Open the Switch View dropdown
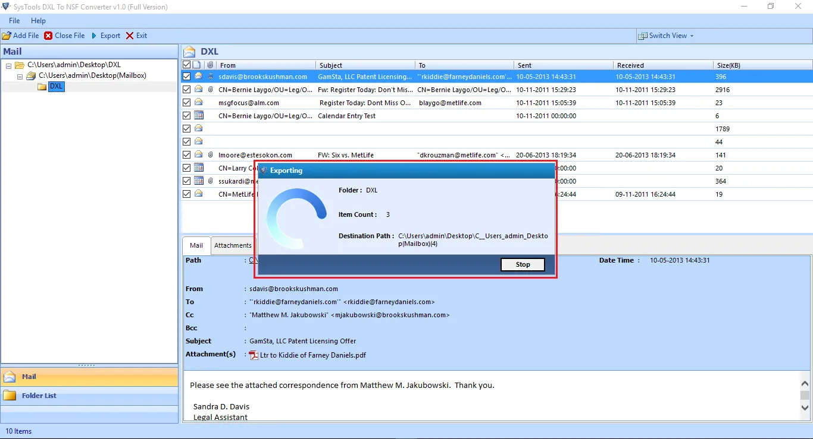The image size is (813, 439). pos(666,36)
